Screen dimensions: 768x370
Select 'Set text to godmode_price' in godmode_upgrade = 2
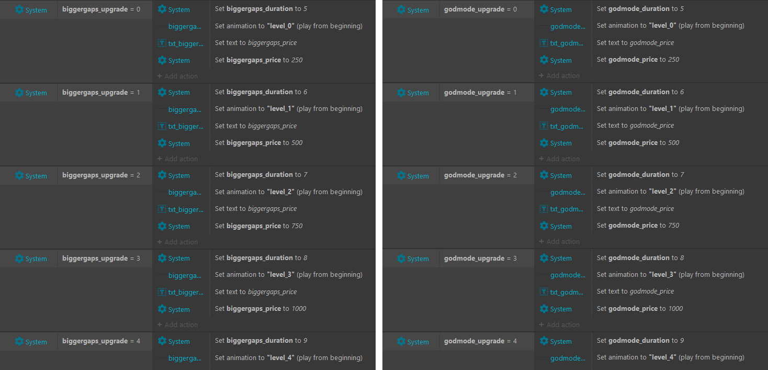pyautogui.click(x=636, y=209)
